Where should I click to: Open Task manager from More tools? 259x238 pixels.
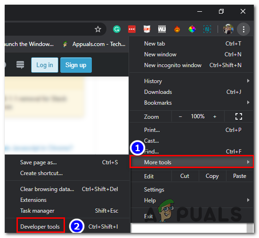pyautogui.click(x=68, y=211)
